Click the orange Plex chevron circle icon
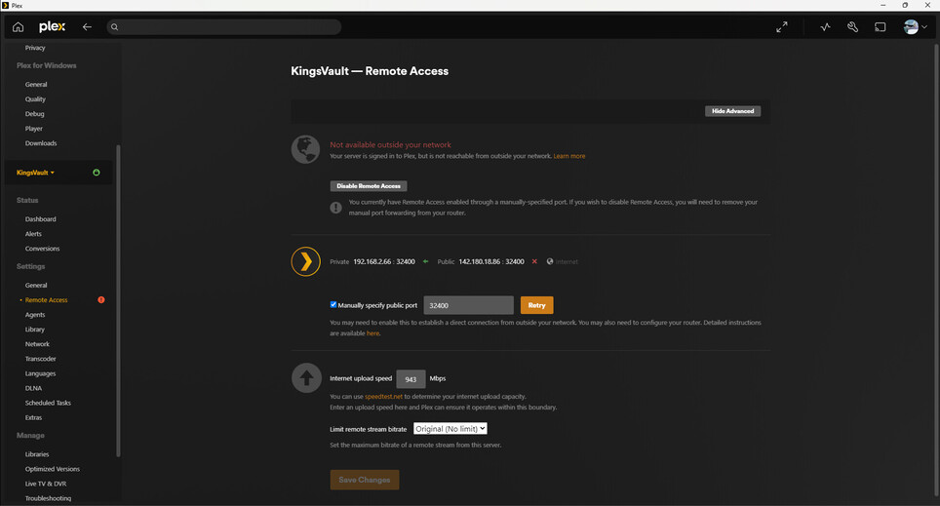Image resolution: width=940 pixels, height=506 pixels. [306, 261]
